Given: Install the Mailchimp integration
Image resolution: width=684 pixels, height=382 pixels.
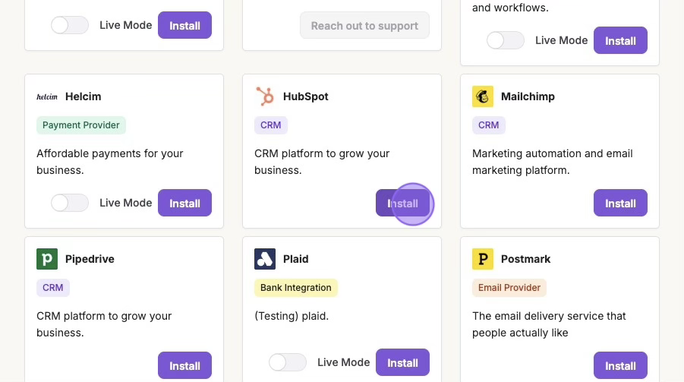Looking at the screenshot, I should pos(620,203).
